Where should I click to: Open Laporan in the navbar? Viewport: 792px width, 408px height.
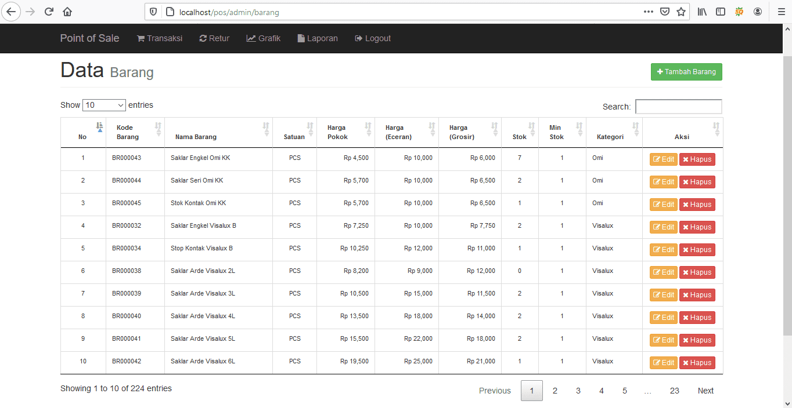click(318, 38)
